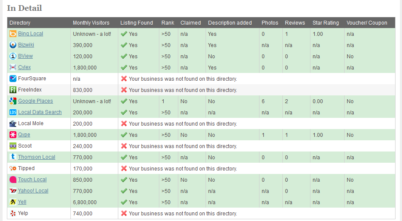The height and width of the screenshot is (221, 402).
Task: Open the Bing Local link
Action: [x=31, y=34]
